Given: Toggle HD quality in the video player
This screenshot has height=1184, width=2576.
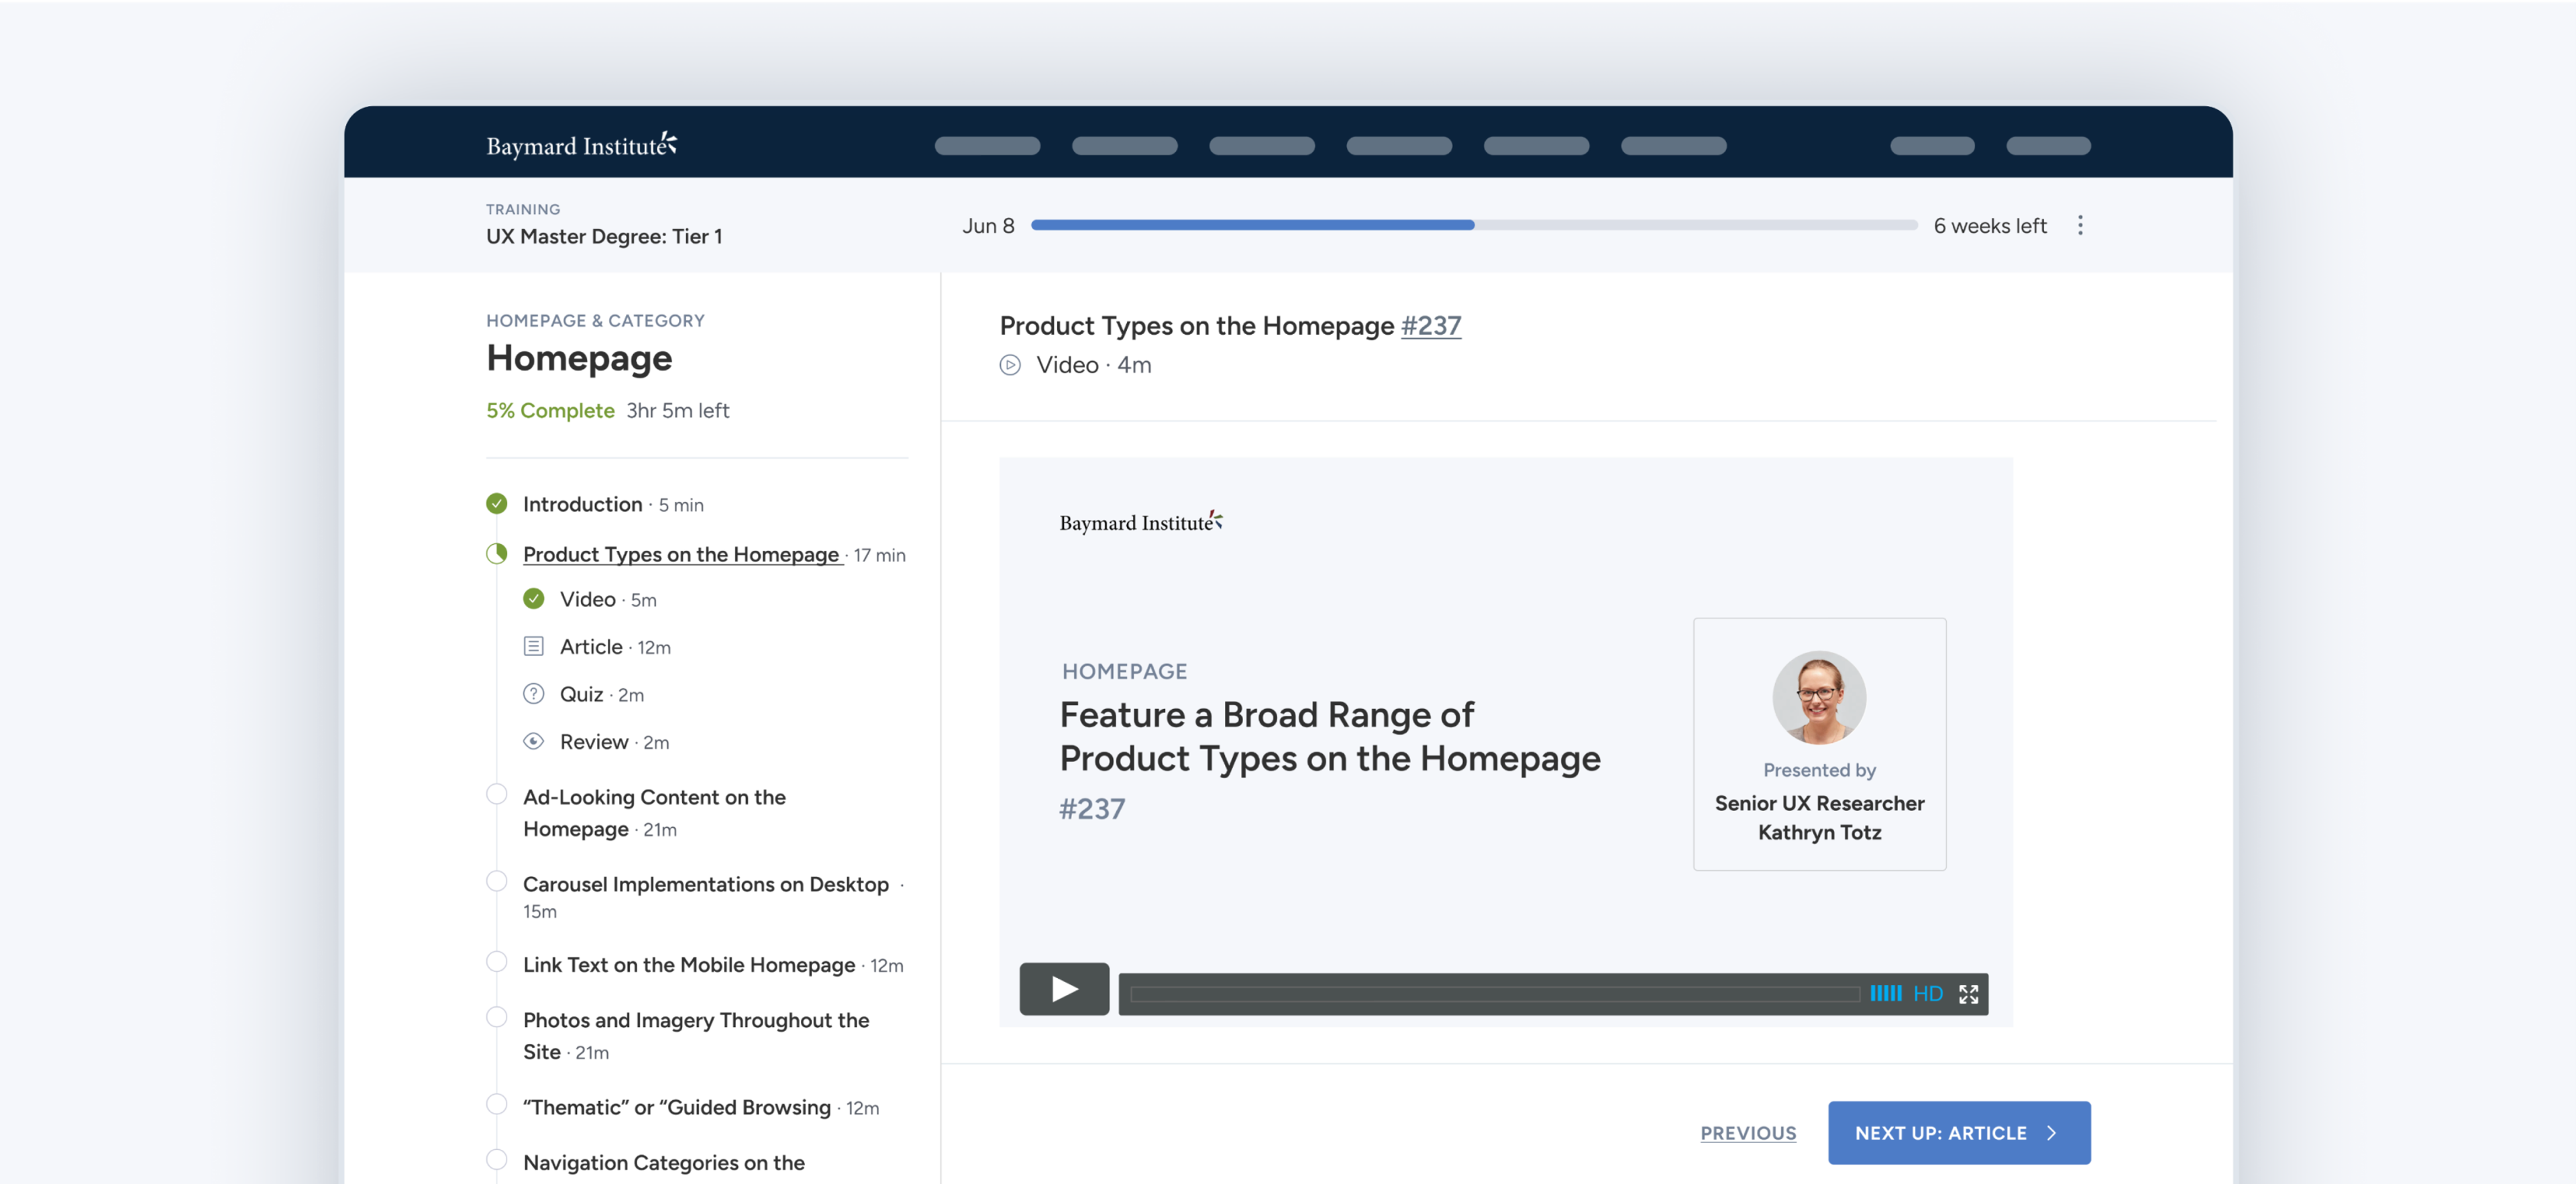Looking at the screenshot, I should coord(1928,993).
